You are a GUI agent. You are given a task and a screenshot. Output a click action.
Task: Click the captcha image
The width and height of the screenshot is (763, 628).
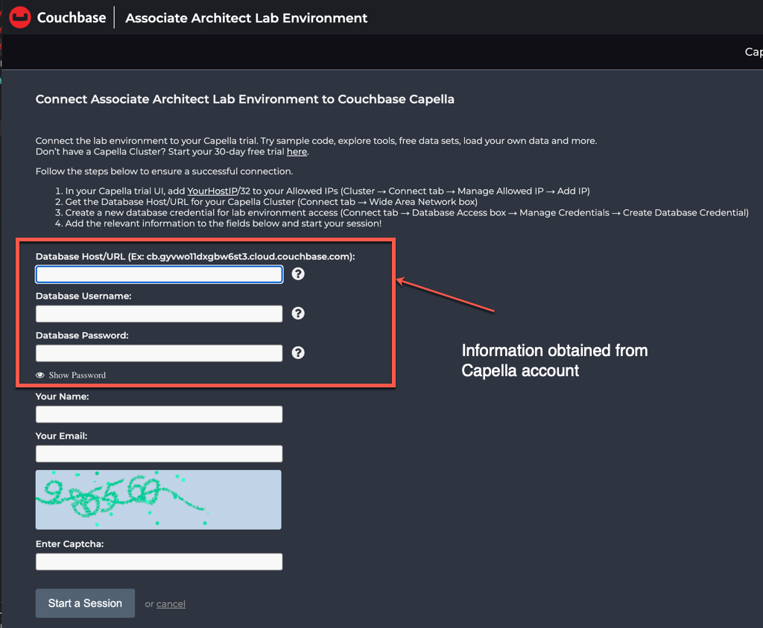(158, 500)
